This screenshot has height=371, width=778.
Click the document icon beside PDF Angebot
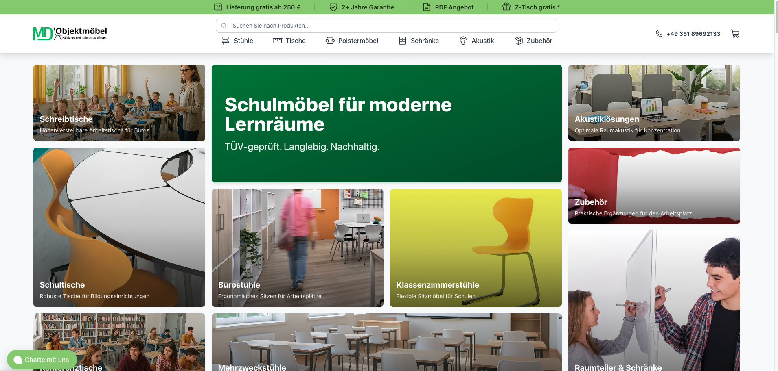coord(427,7)
